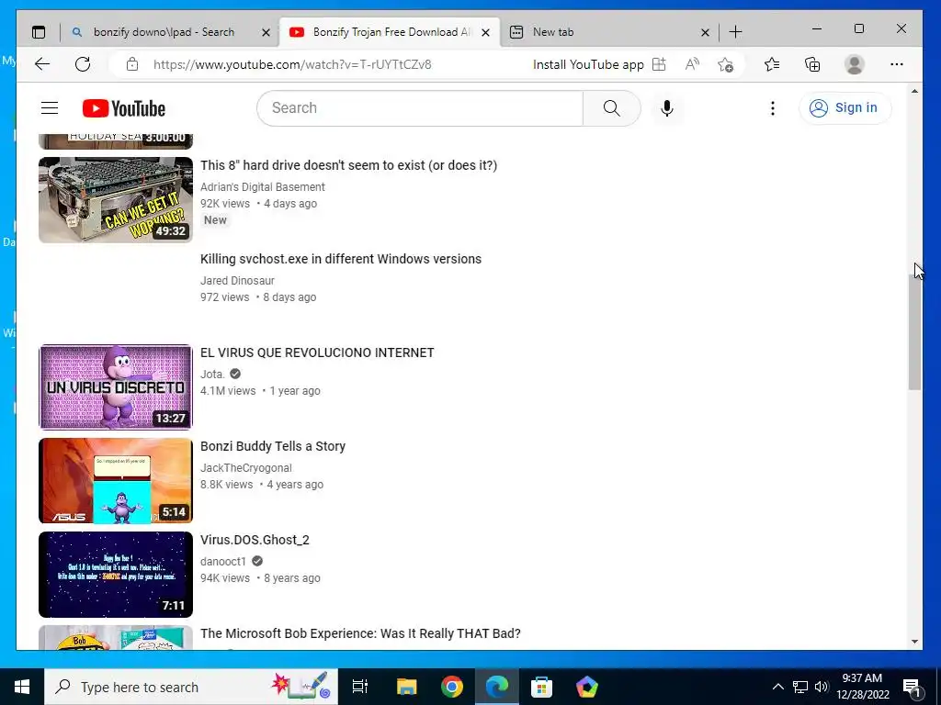This screenshot has height=705, width=941.
Task: Click the taskbar 'Type here to search' box
Action: coord(191,687)
